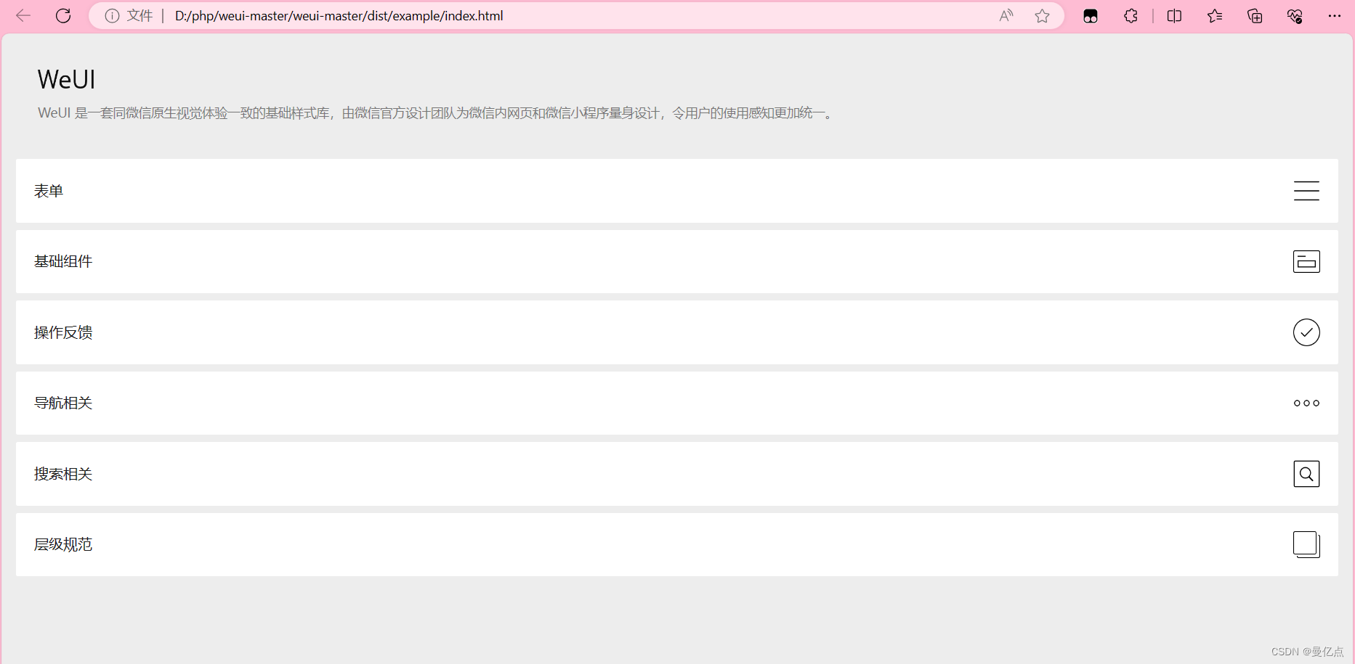Reload the page with the refresh icon
The image size is (1355, 664).
click(63, 16)
